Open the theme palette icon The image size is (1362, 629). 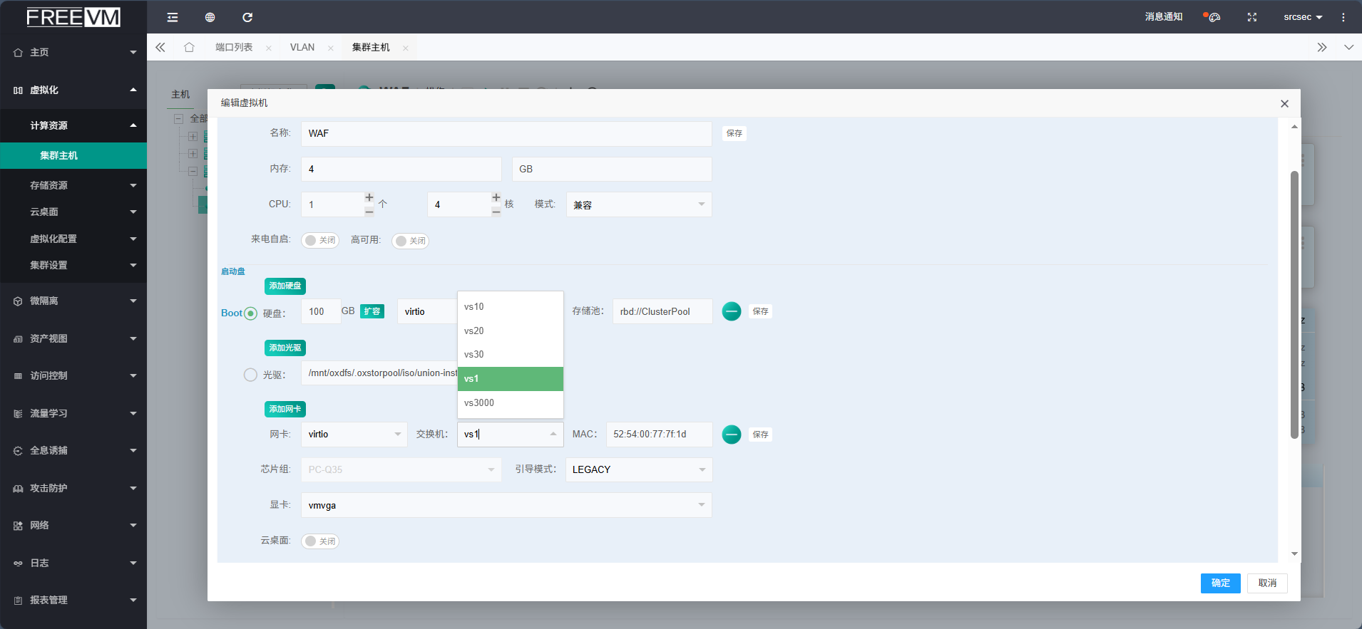click(1213, 17)
